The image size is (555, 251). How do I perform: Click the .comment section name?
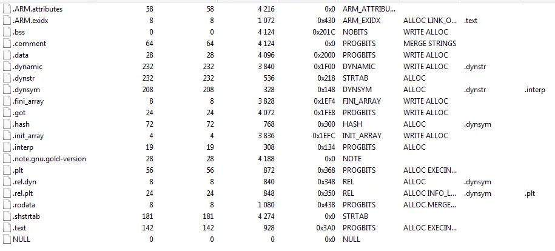coord(29,44)
